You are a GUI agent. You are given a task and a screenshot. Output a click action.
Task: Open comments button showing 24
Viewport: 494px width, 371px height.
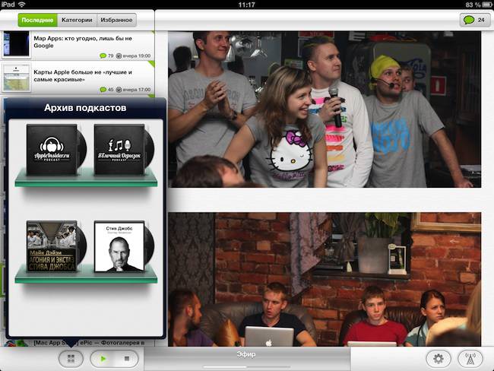tap(474, 21)
